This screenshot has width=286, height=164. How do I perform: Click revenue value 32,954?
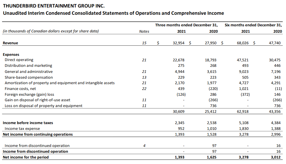179,43
